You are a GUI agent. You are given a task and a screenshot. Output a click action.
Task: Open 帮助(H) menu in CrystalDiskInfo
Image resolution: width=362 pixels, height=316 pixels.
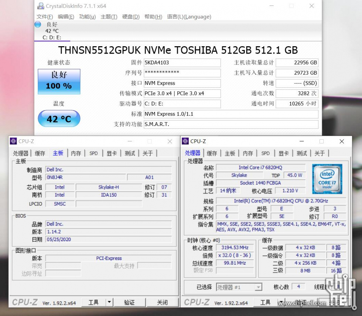pos(153,17)
